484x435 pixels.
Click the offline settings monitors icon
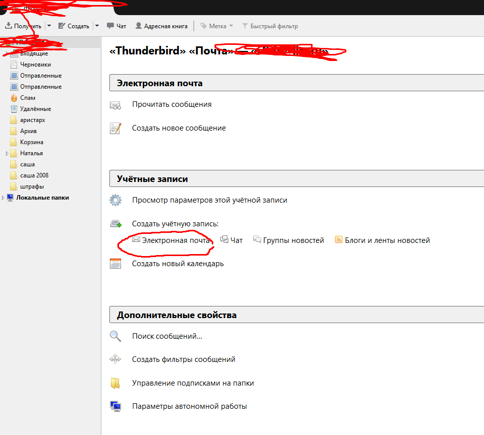click(116, 406)
